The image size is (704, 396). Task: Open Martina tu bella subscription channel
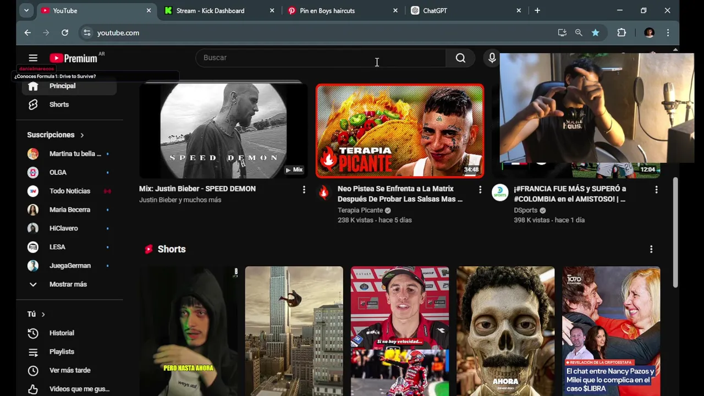pos(69,154)
